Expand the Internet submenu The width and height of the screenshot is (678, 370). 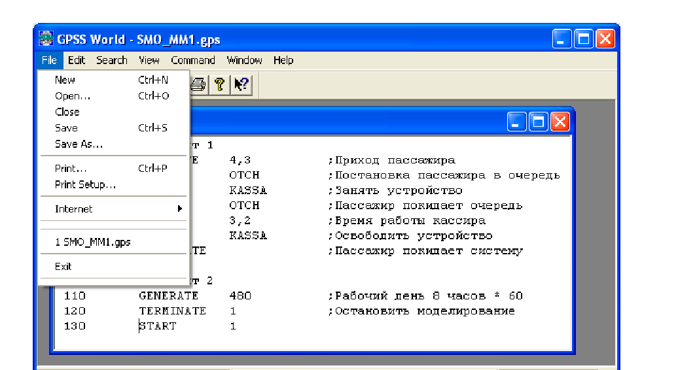pos(114,209)
